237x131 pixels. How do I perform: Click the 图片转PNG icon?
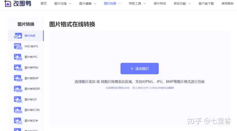point(18,68)
